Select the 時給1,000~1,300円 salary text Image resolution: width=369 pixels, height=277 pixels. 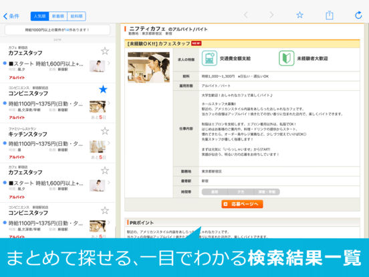coord(218,76)
